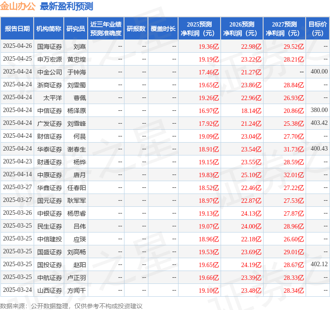Click the 26.93亿 forecast value
The image size is (330, 310).
[x=294, y=98]
